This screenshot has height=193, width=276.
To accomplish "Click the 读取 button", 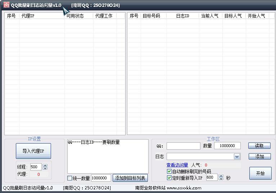I will [x=259, y=146].
